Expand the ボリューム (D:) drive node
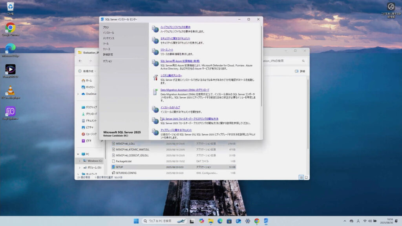Image resolution: width=402 pixels, height=226 pixels. click(79, 168)
